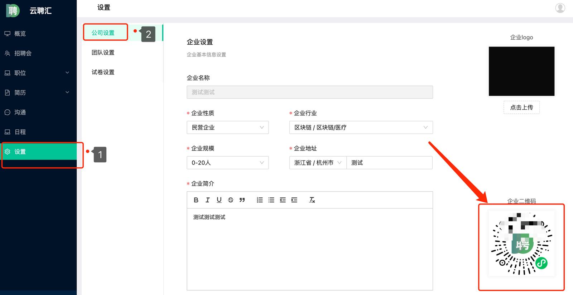Clear text formatting in editor
This screenshot has width=573, height=295.
[312, 200]
